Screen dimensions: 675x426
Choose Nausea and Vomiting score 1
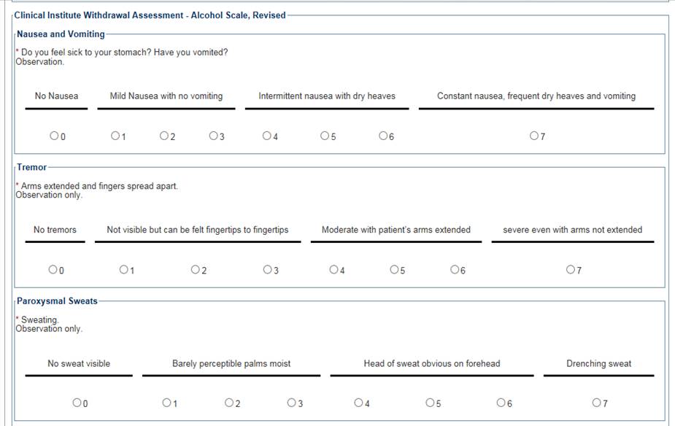point(115,136)
